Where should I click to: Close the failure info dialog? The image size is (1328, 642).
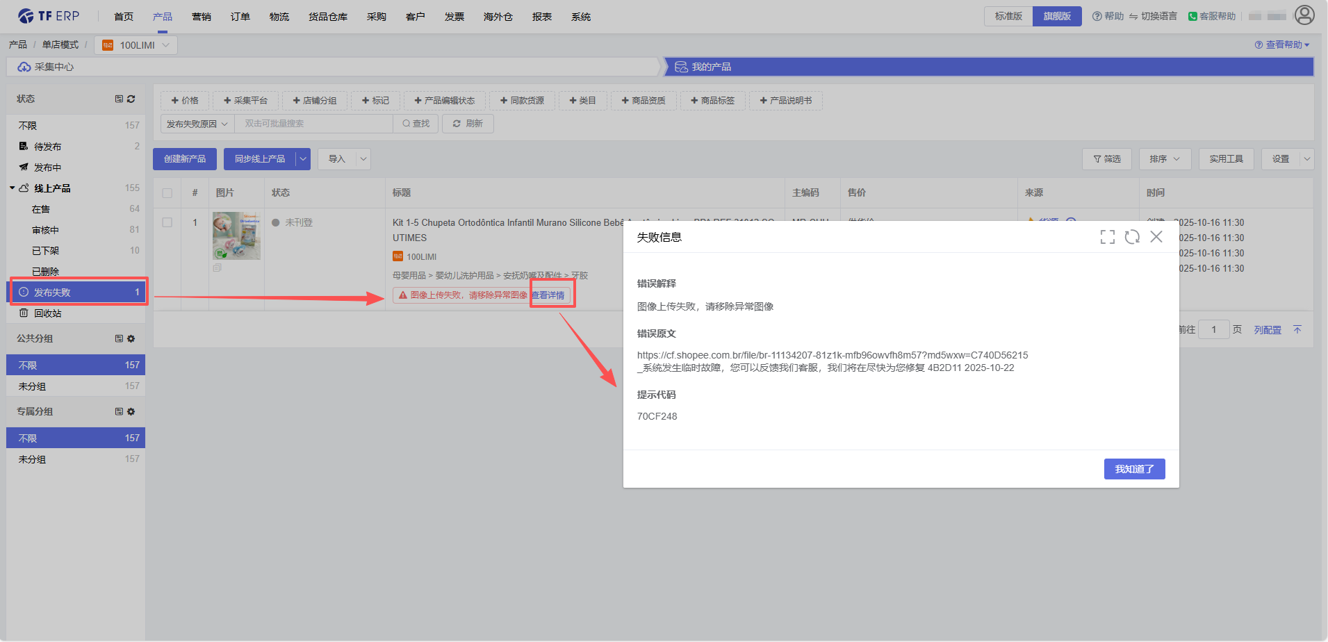1156,237
